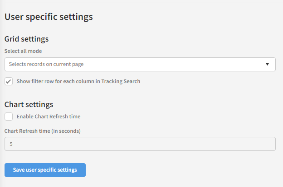This screenshot has height=187, width=283.
Task: Enable the Chart Refresh time checkbox
Action: click(9, 117)
